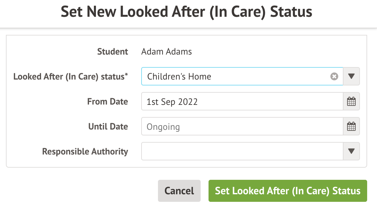The image size is (377, 213).
Task: Open the From Date calendar picker
Action: (351, 102)
